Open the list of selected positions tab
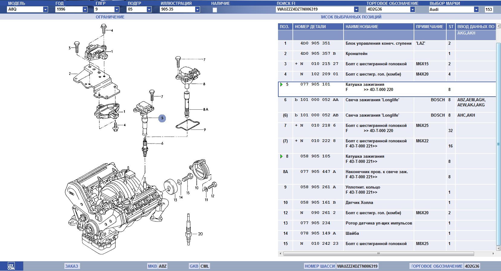 351,17
